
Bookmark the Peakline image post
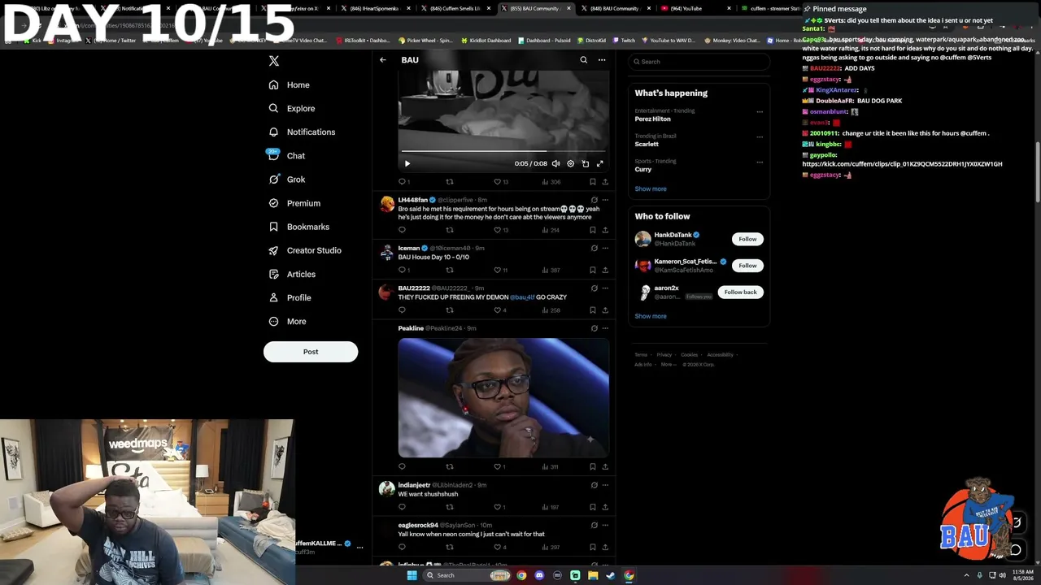tap(593, 466)
